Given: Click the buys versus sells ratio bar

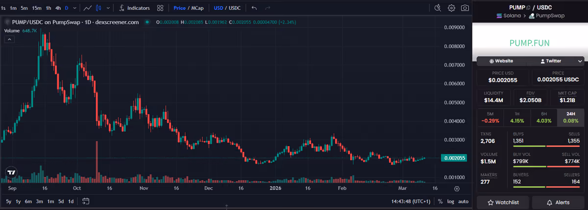Looking at the screenshot, I should (546, 146).
